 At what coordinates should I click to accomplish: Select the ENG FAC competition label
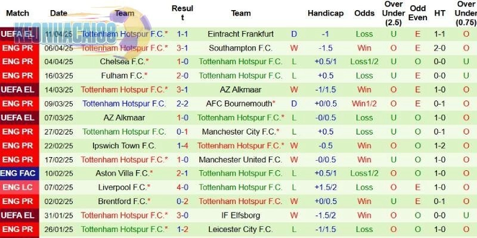click(x=19, y=173)
